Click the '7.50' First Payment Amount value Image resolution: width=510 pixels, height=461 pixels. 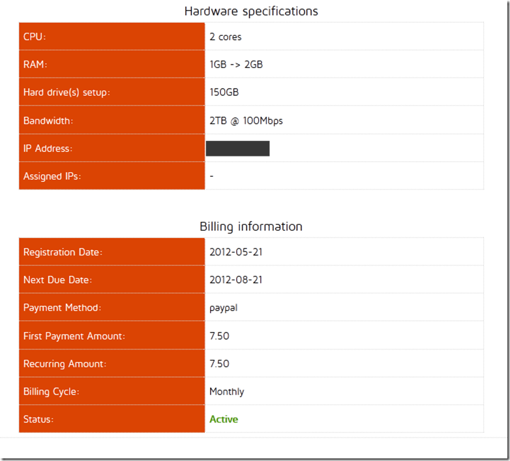pos(219,336)
